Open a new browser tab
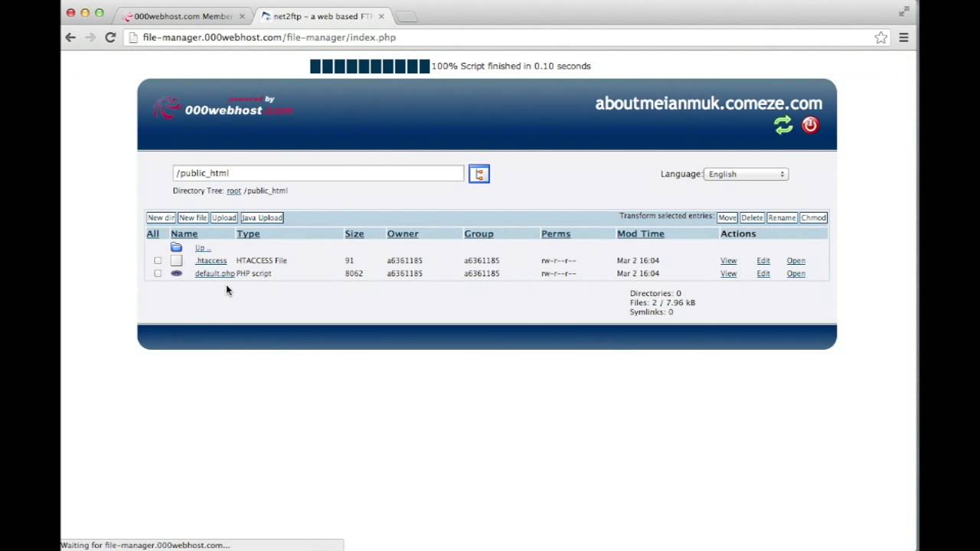Viewport: 980px width, 551px height. coord(407,16)
